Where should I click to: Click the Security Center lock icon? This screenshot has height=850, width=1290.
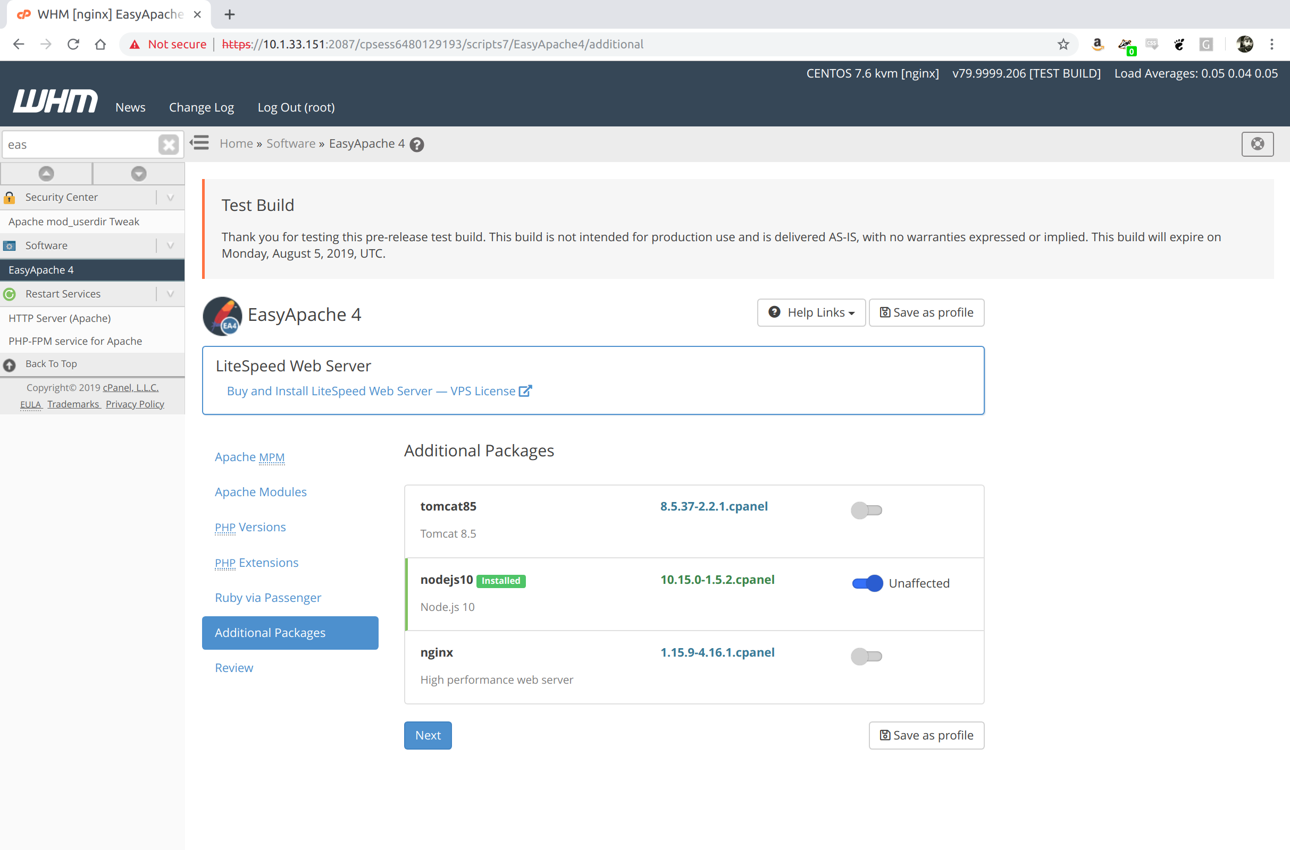[9, 197]
